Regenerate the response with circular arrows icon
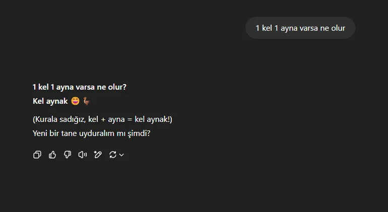This screenshot has height=212, width=388. click(x=112, y=155)
